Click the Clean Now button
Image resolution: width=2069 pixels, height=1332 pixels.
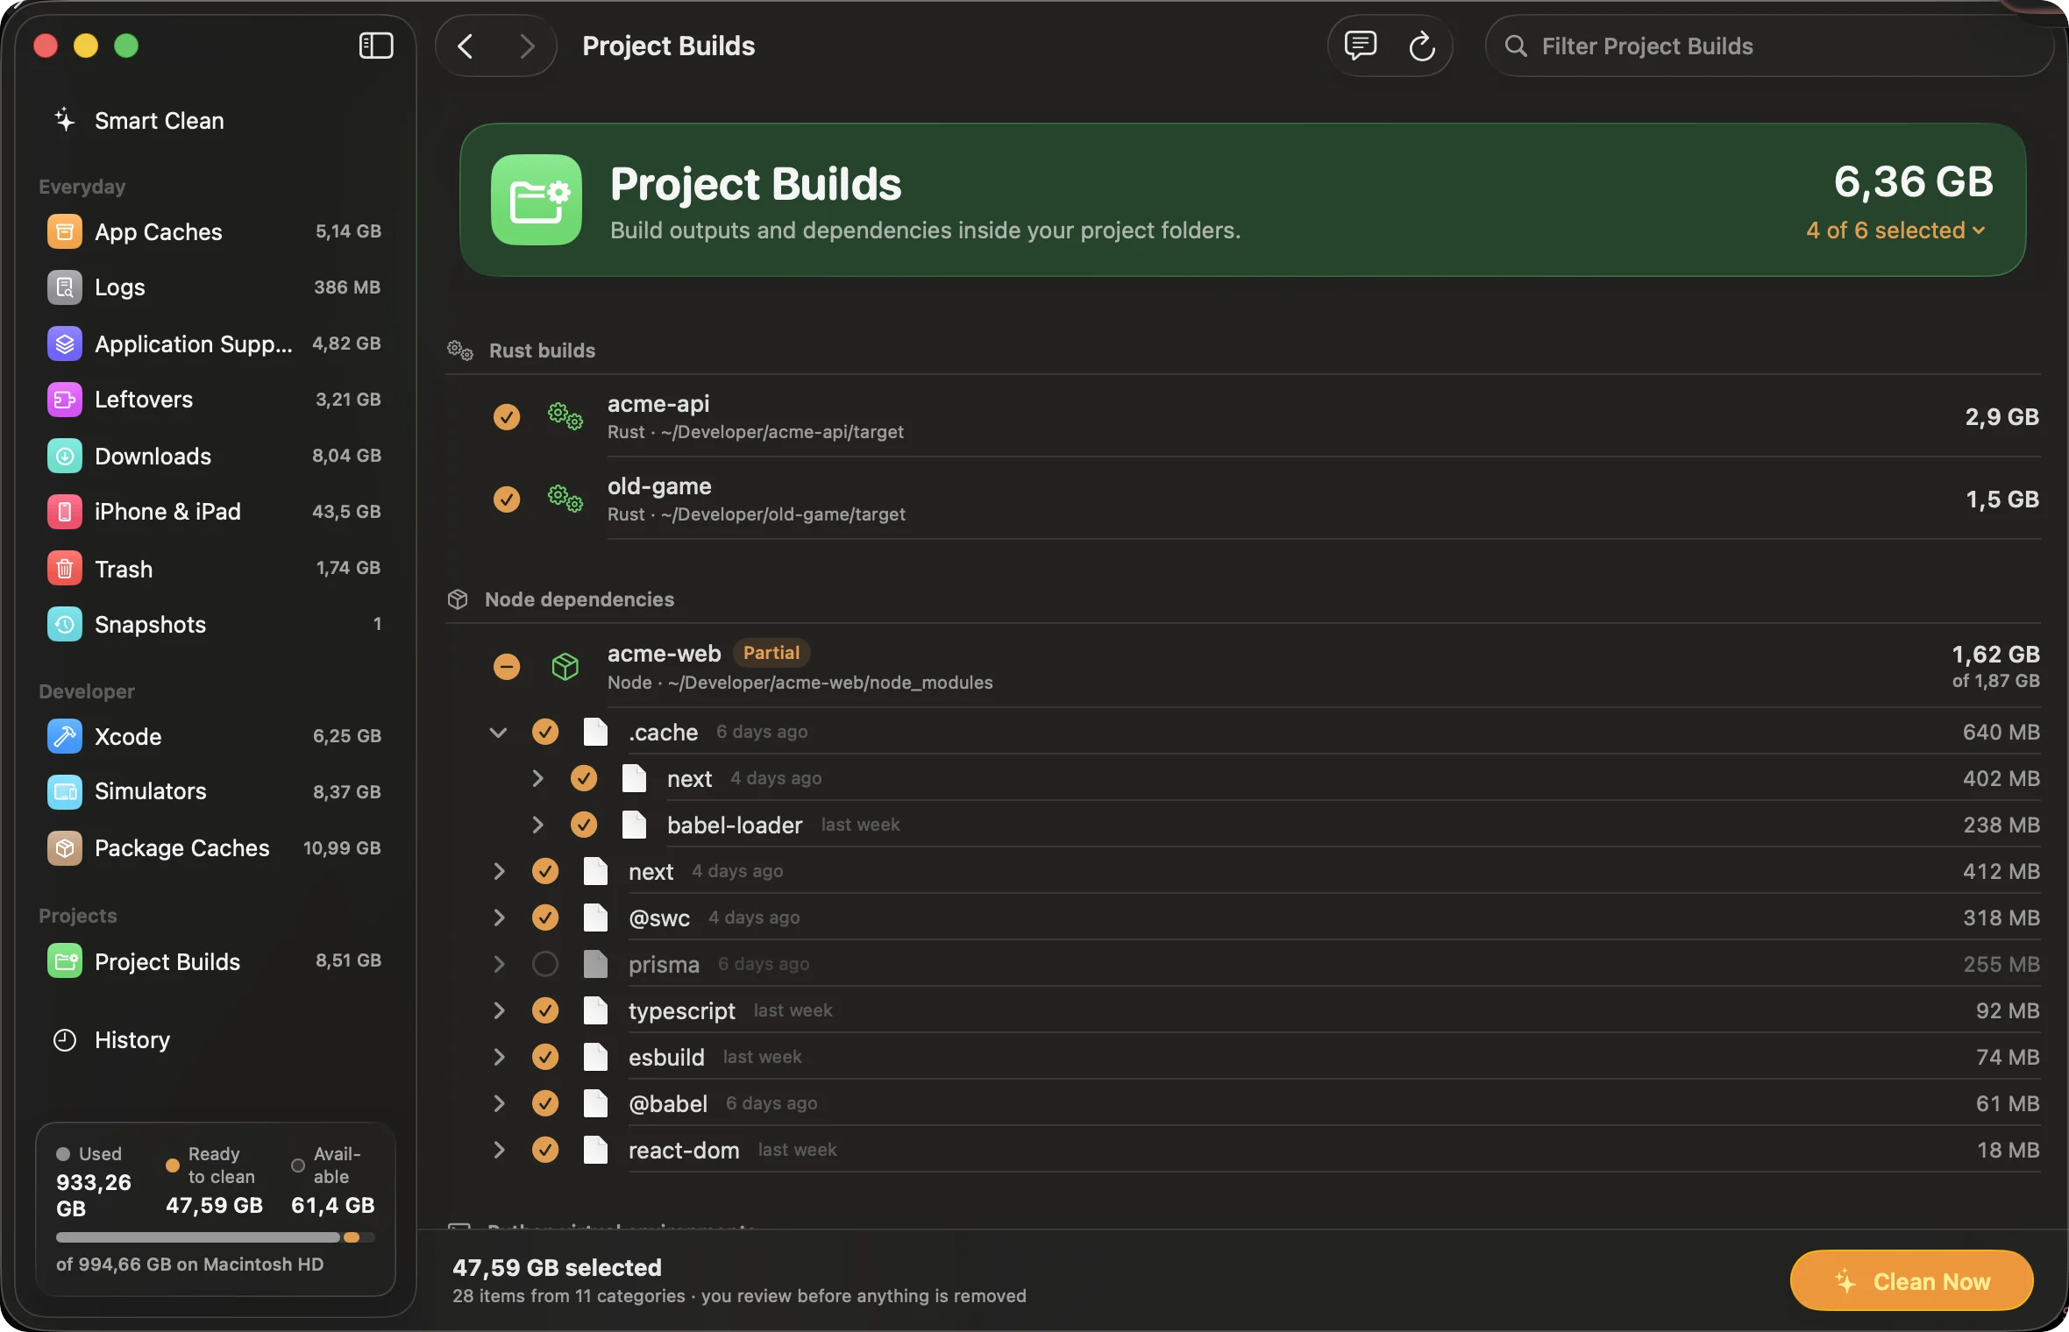pyautogui.click(x=1911, y=1280)
